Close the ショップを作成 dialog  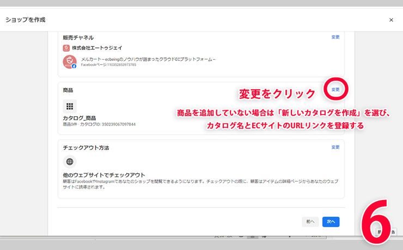(x=391, y=20)
